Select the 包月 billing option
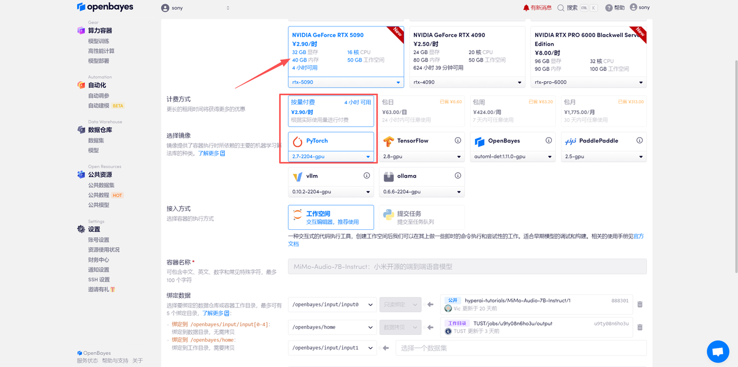Screen dimensions: 738x367 (x=604, y=111)
